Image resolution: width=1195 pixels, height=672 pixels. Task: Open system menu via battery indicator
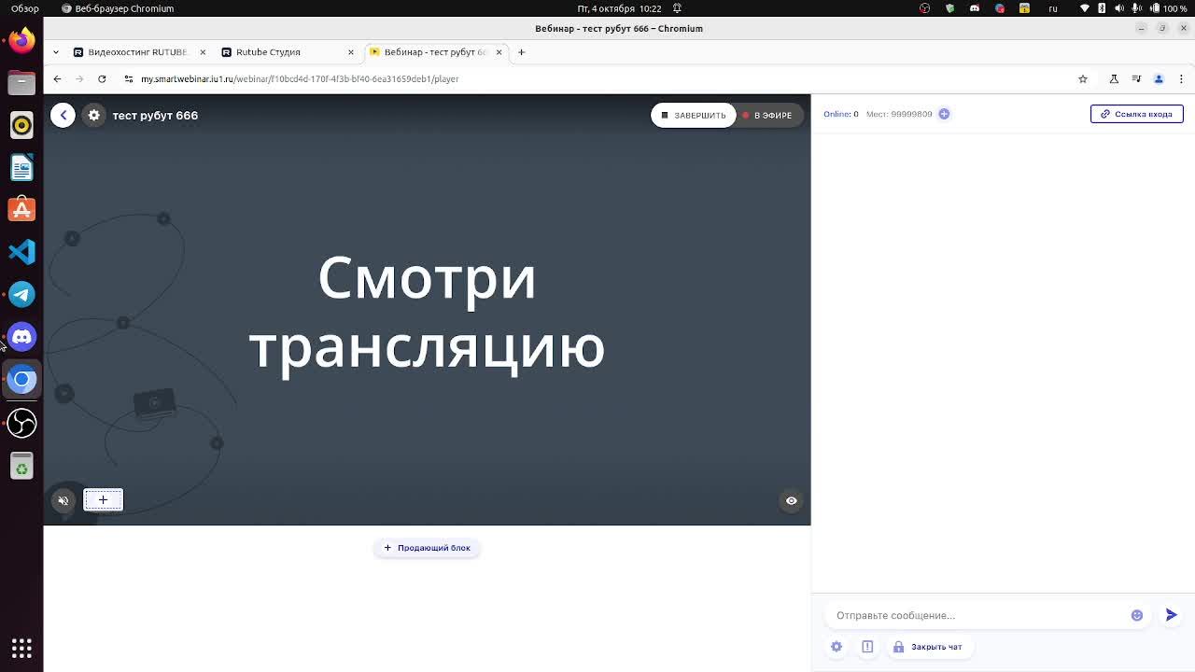[x=1169, y=8]
